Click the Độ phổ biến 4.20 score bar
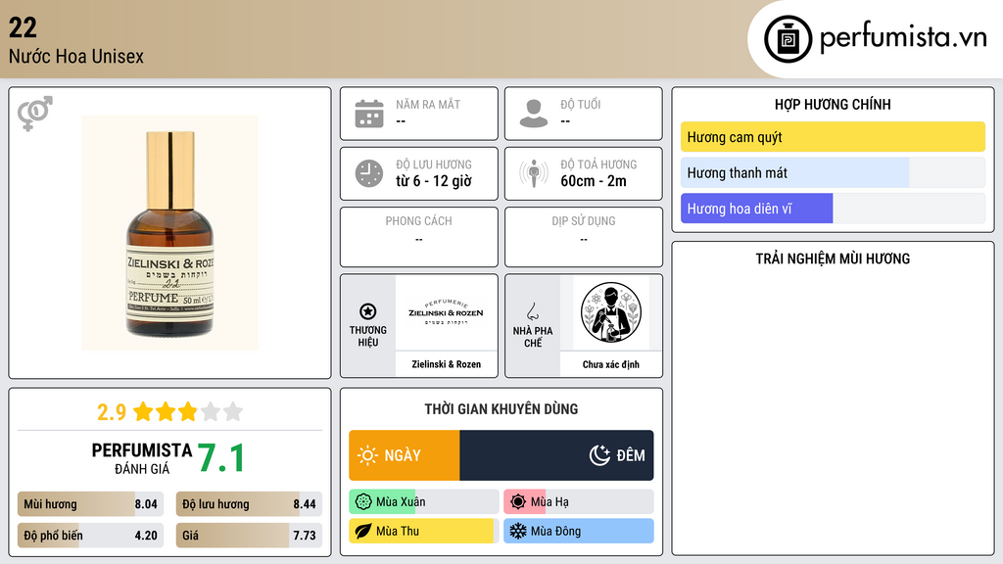 tap(90, 536)
